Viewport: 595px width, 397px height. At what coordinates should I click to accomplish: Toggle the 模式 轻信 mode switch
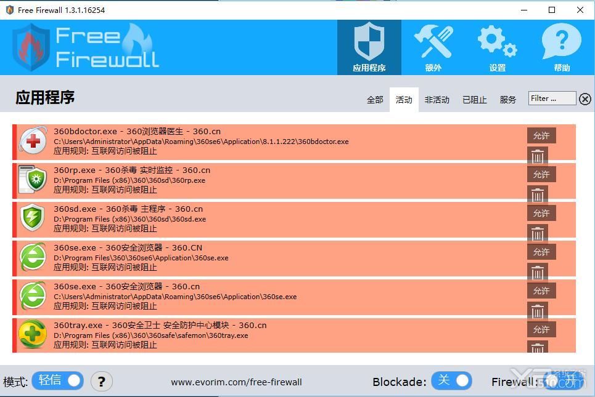point(58,380)
